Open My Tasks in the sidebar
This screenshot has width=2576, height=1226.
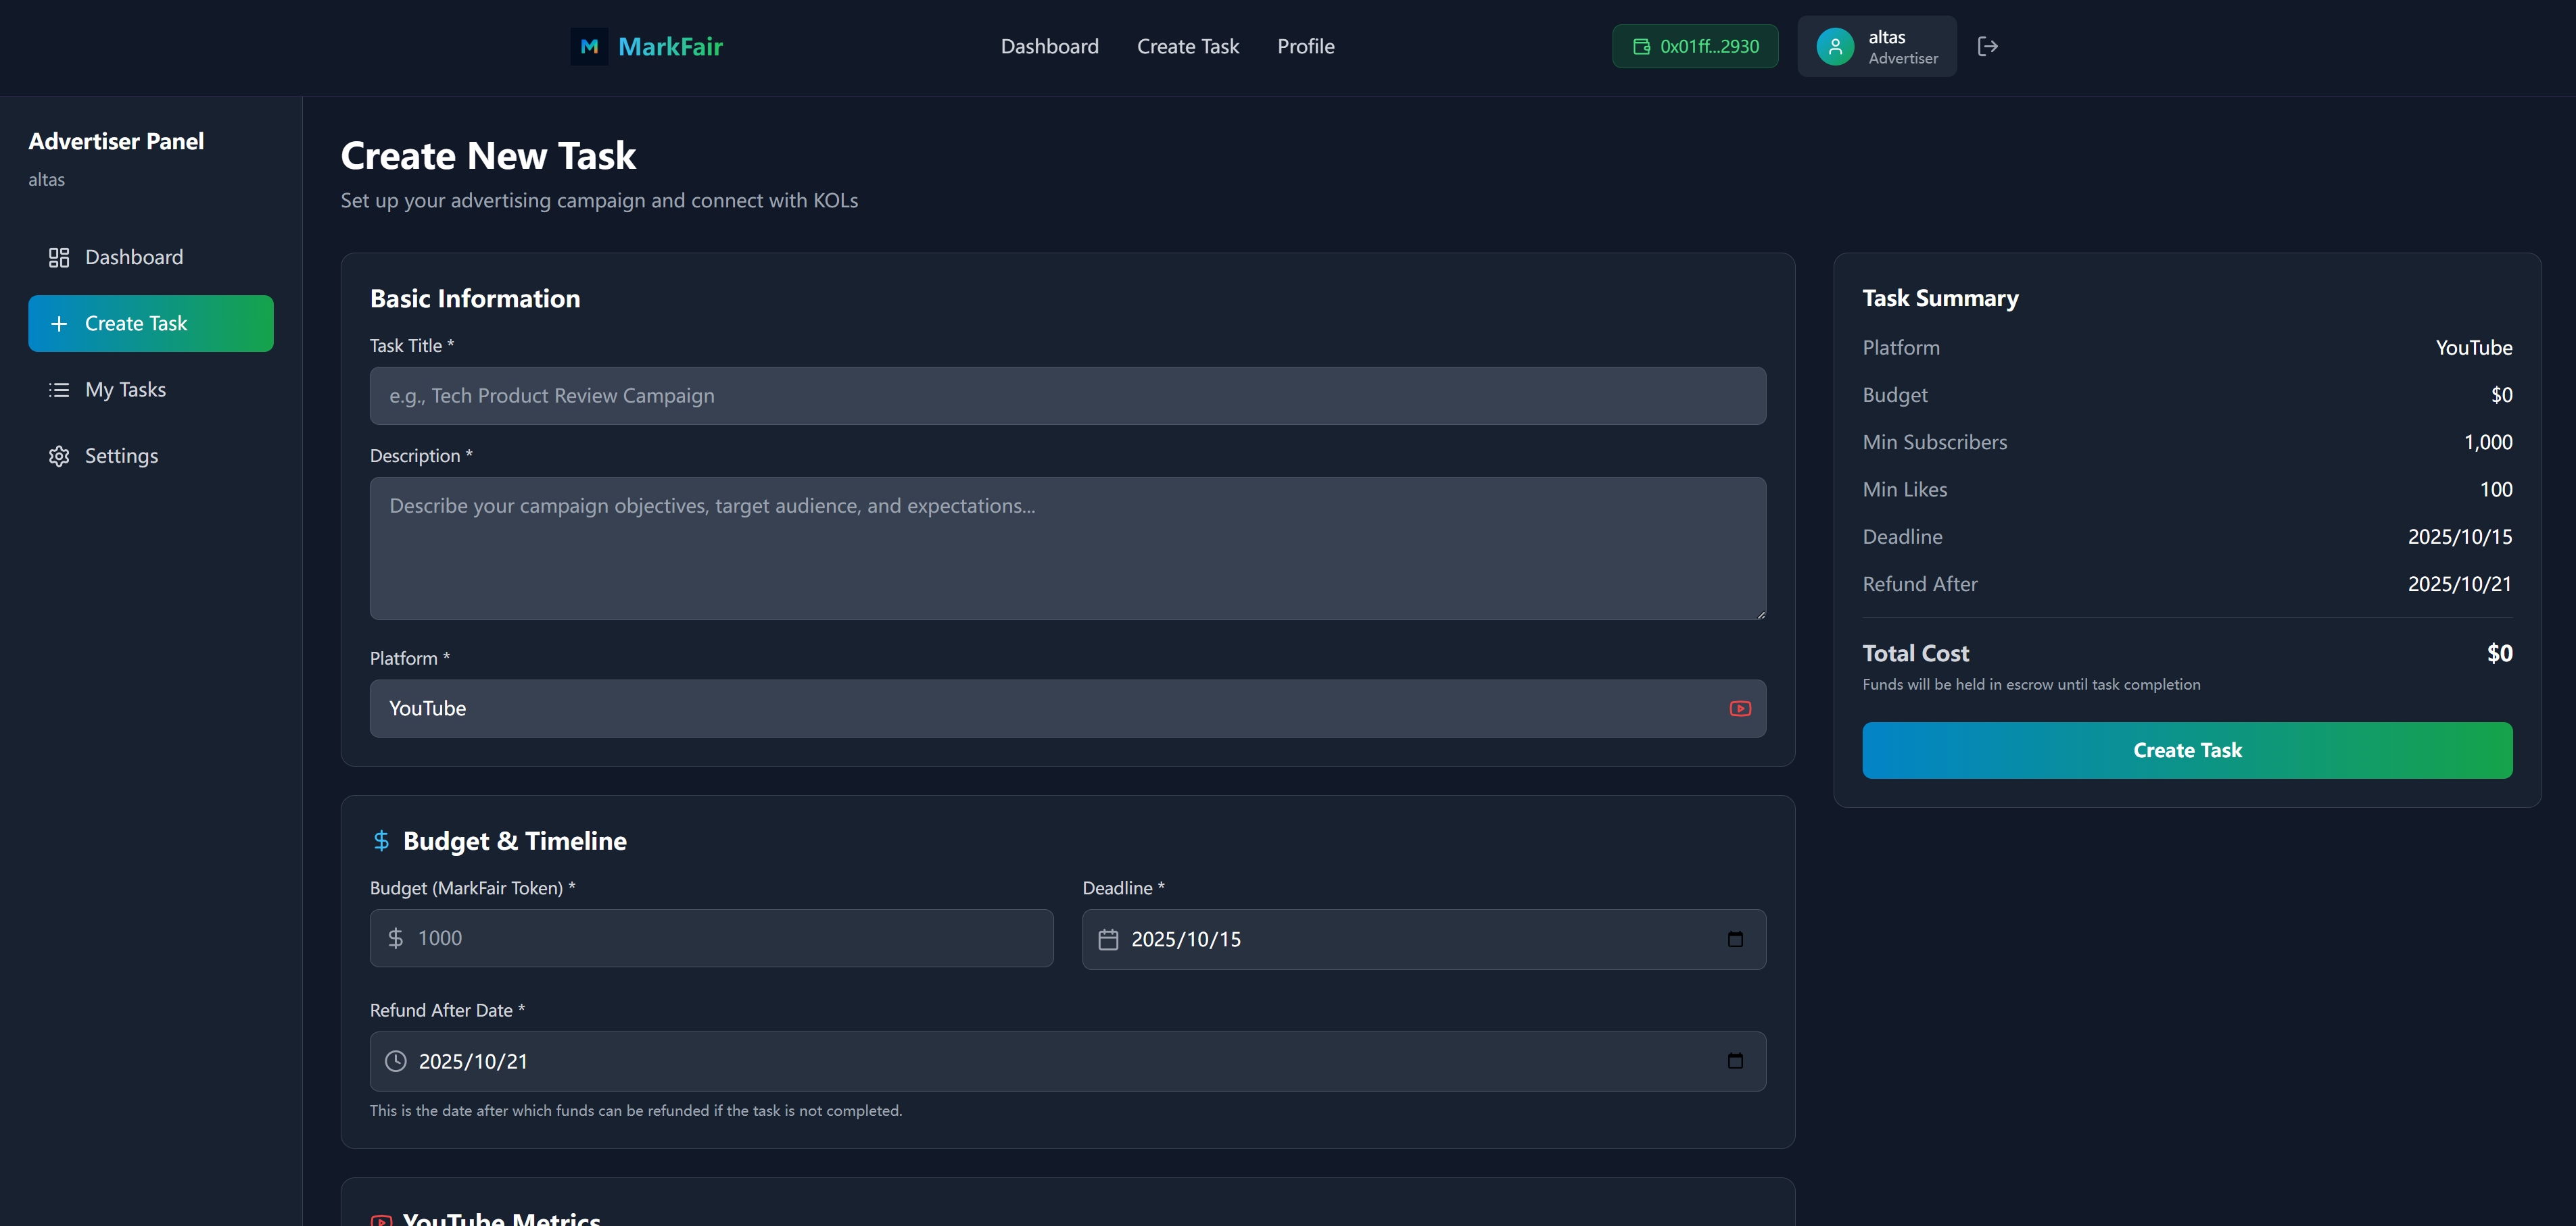tap(125, 390)
